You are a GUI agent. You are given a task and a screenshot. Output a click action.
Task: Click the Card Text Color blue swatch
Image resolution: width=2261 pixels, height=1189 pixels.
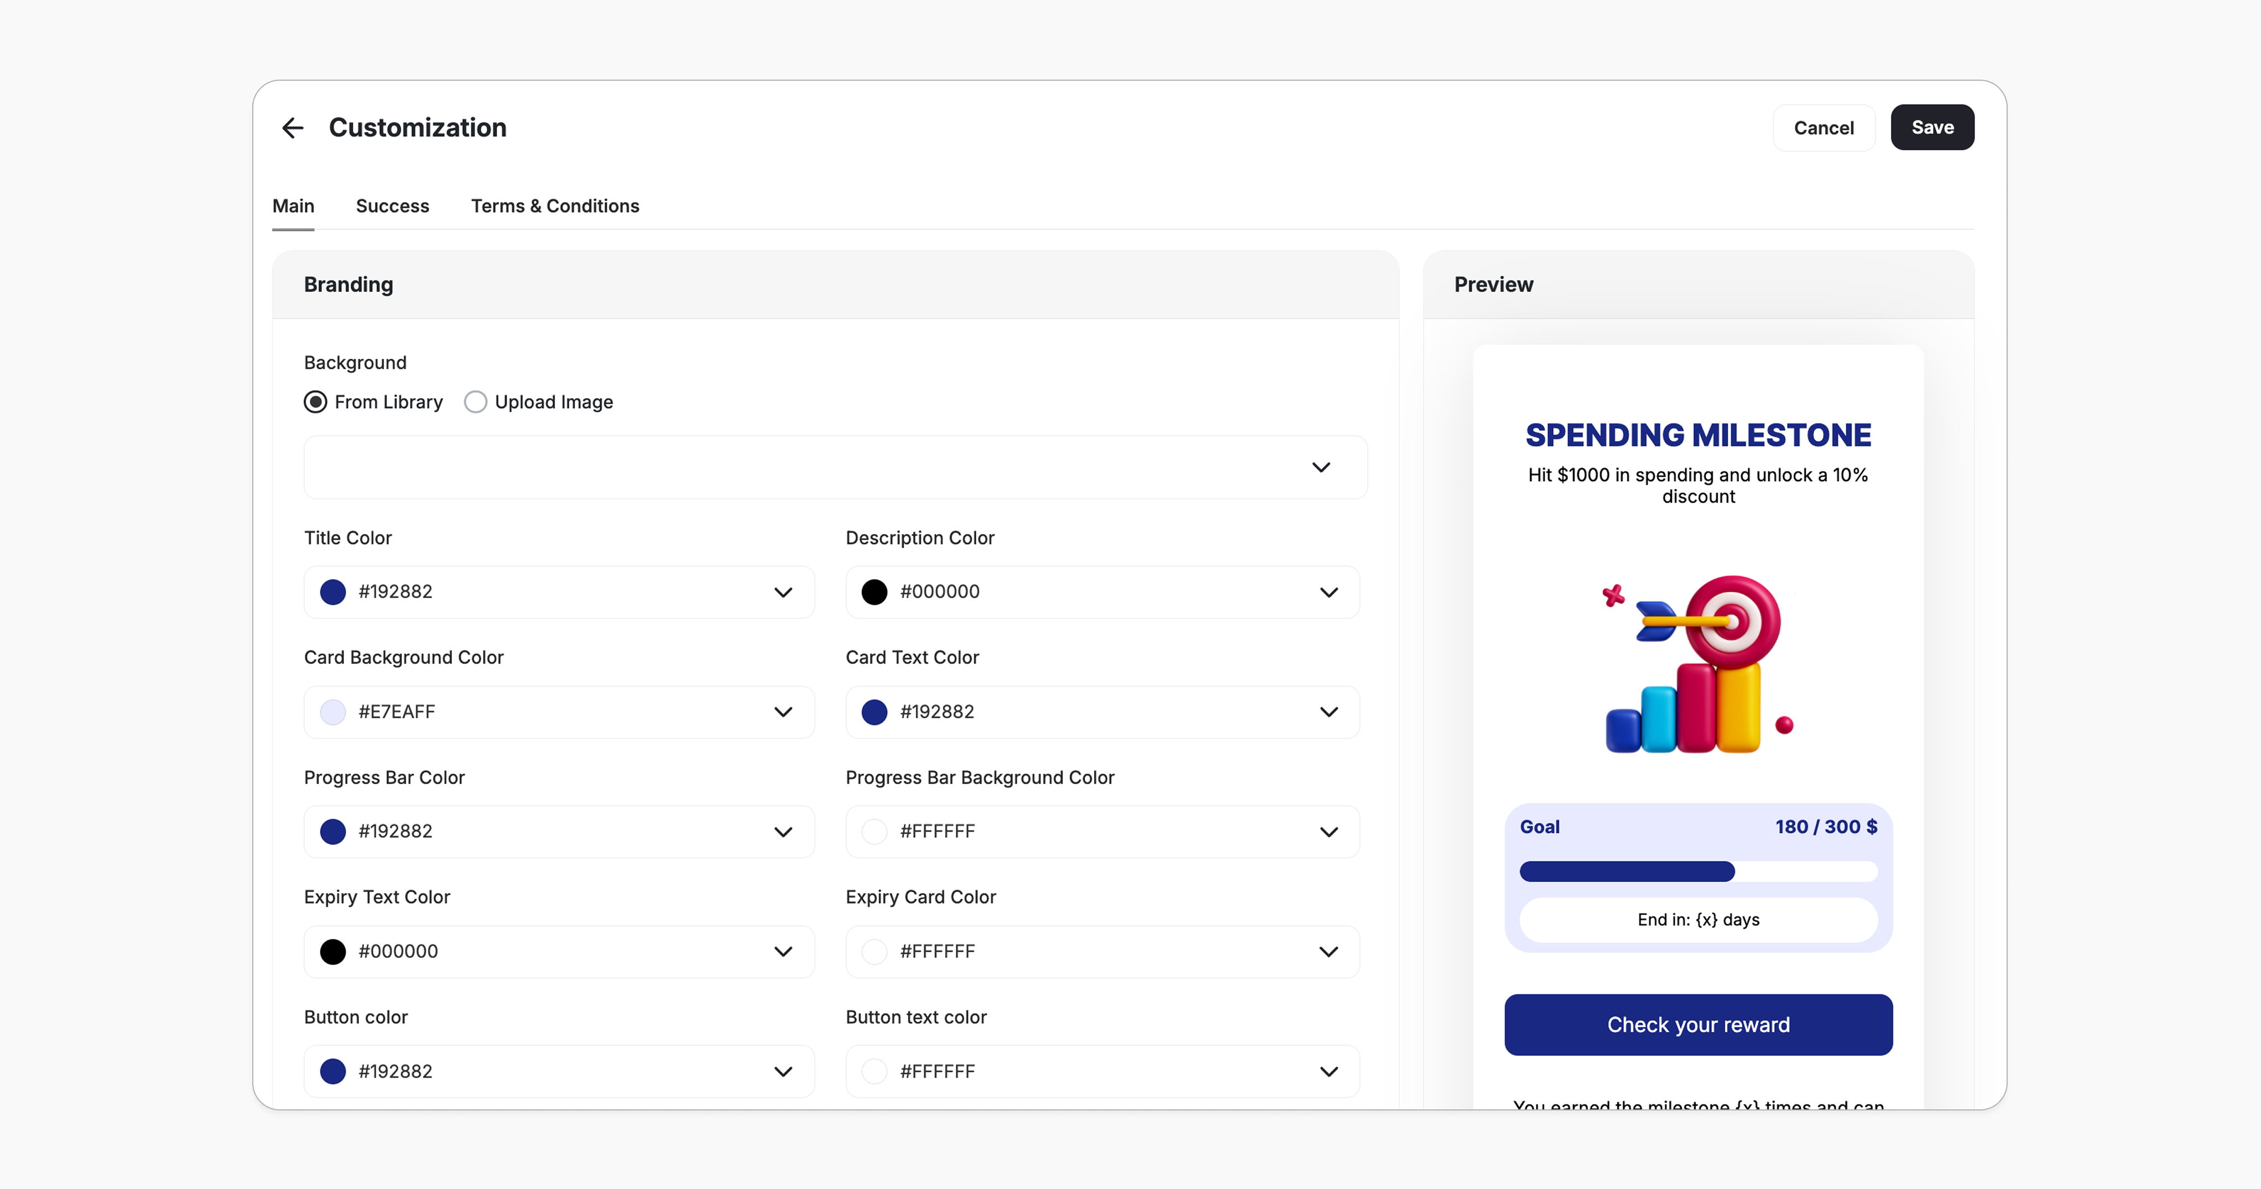pos(874,712)
